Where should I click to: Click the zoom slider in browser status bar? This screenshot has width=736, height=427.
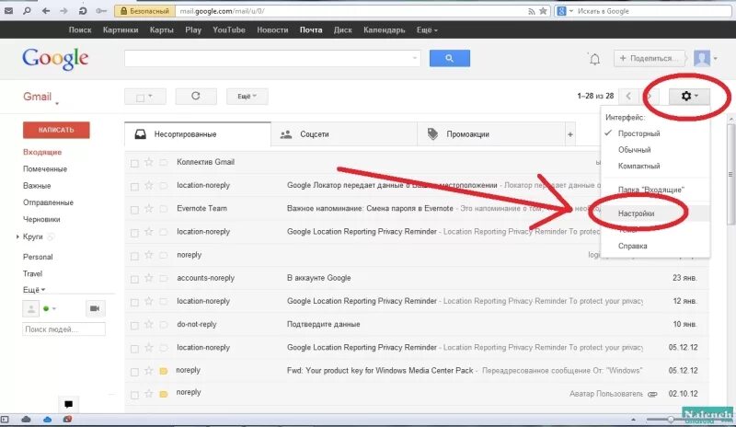coord(670,420)
